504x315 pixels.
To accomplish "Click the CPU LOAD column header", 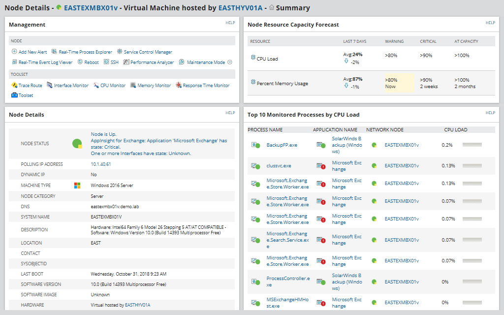I will [x=455, y=130].
